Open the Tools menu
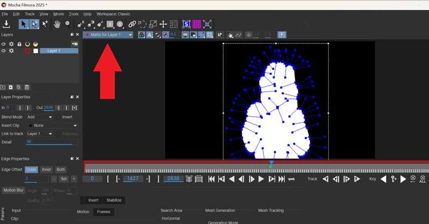429x224 pixels. tap(73, 14)
